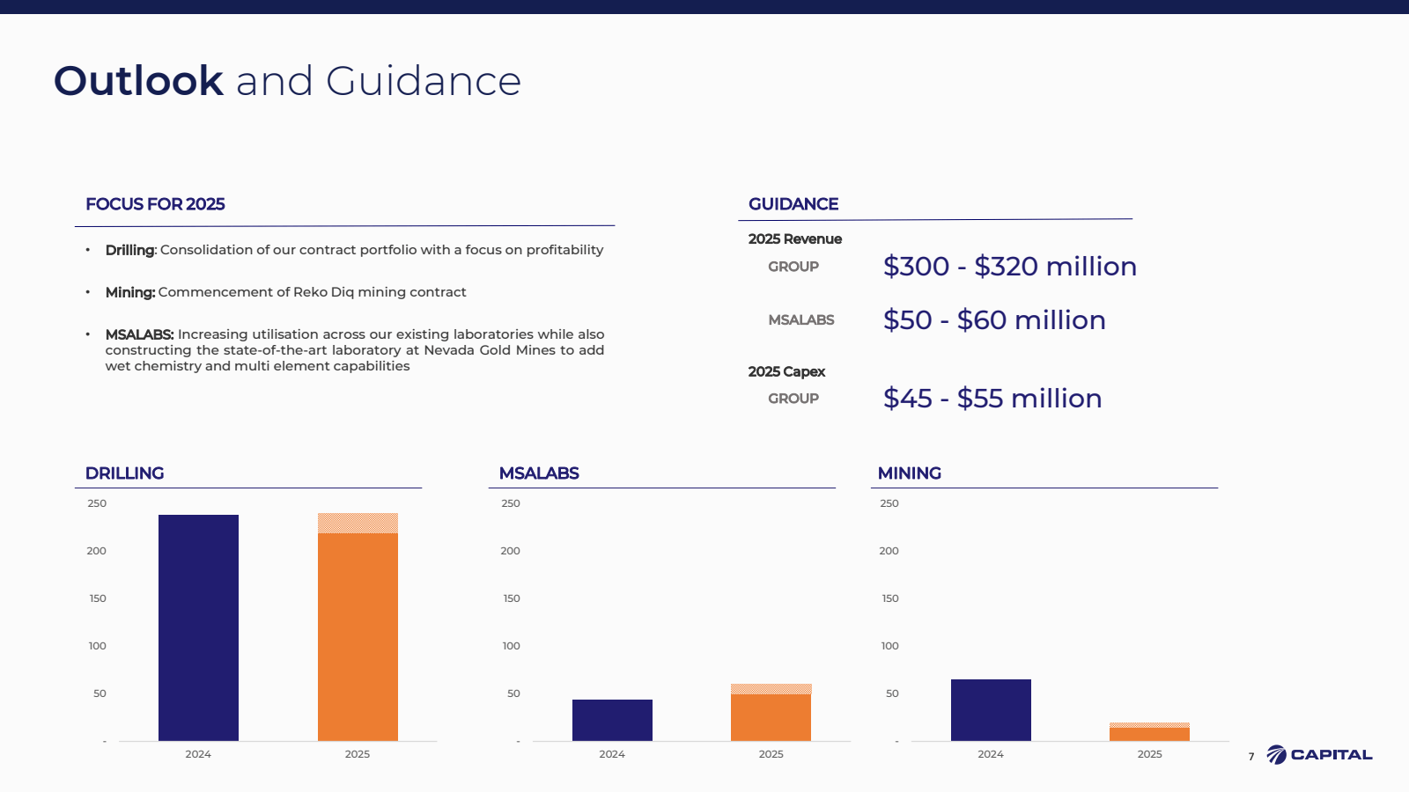
Task: Click the 150 axis value in Mining chart
Action: point(890,598)
